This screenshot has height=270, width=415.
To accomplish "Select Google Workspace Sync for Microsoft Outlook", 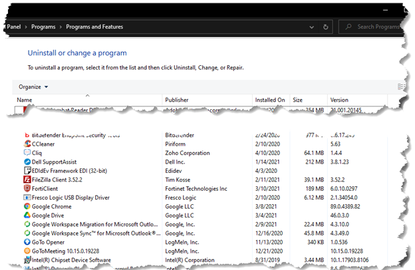I will [x=201, y=233].
